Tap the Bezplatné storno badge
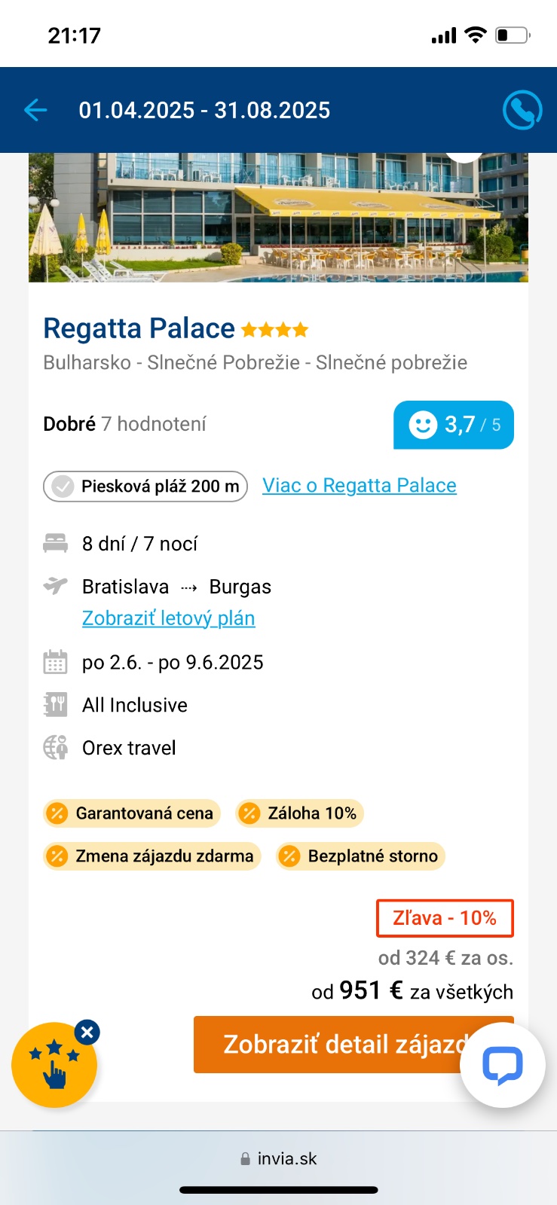The image size is (557, 1205). [x=360, y=856]
